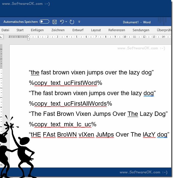Click the Dokumenti - Word title text
The image size is (173, 178).
click(x=137, y=22)
